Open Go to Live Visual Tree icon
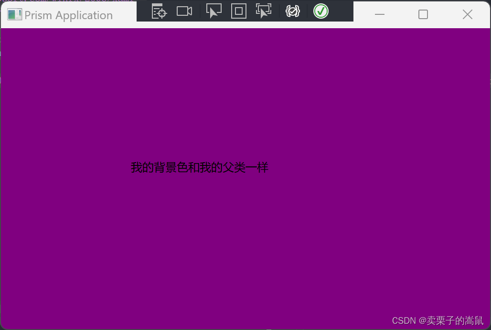491x330 pixels. tap(159, 11)
